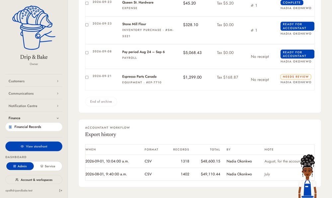Open the Financial Records document icon
Screen dimensions: 332x198
click(10, 127)
